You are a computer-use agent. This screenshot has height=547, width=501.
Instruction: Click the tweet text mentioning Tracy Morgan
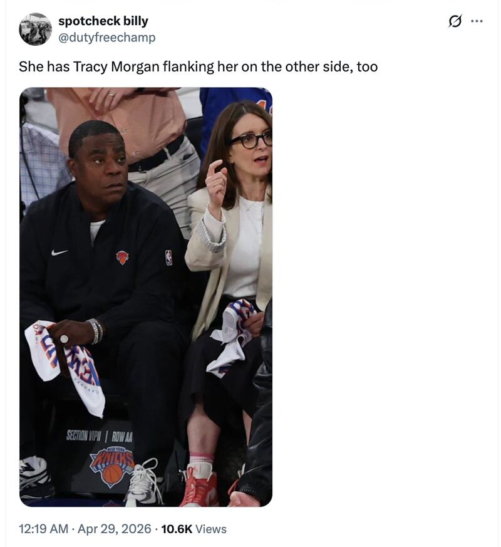[198, 66]
